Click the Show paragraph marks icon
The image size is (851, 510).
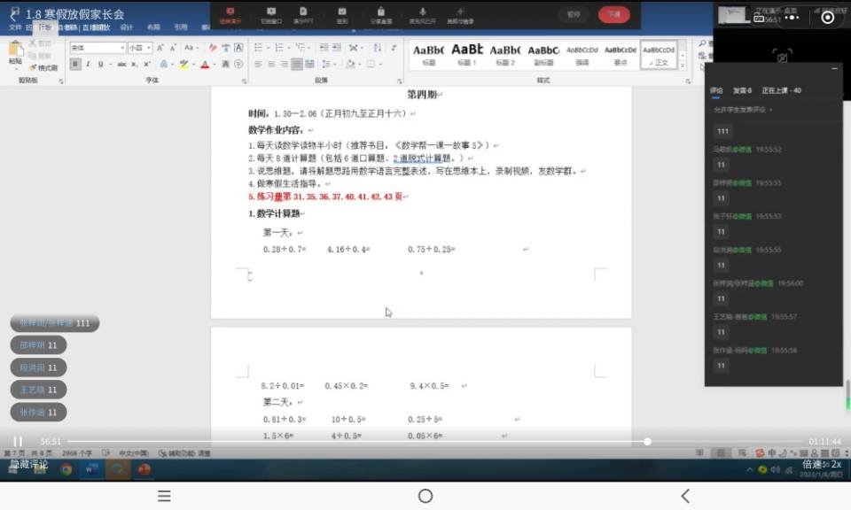(x=394, y=48)
